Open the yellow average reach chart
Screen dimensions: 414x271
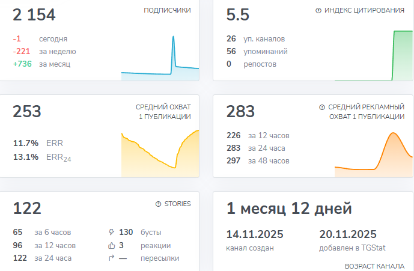point(160,154)
